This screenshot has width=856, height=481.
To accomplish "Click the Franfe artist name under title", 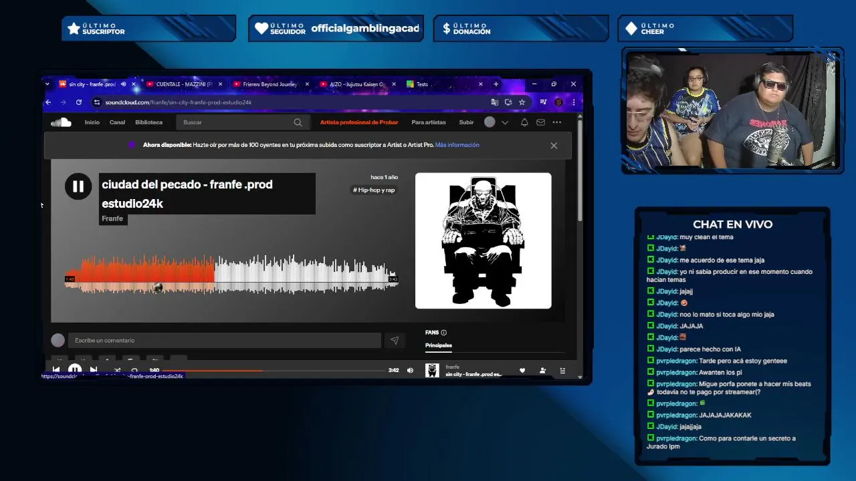I will [112, 218].
